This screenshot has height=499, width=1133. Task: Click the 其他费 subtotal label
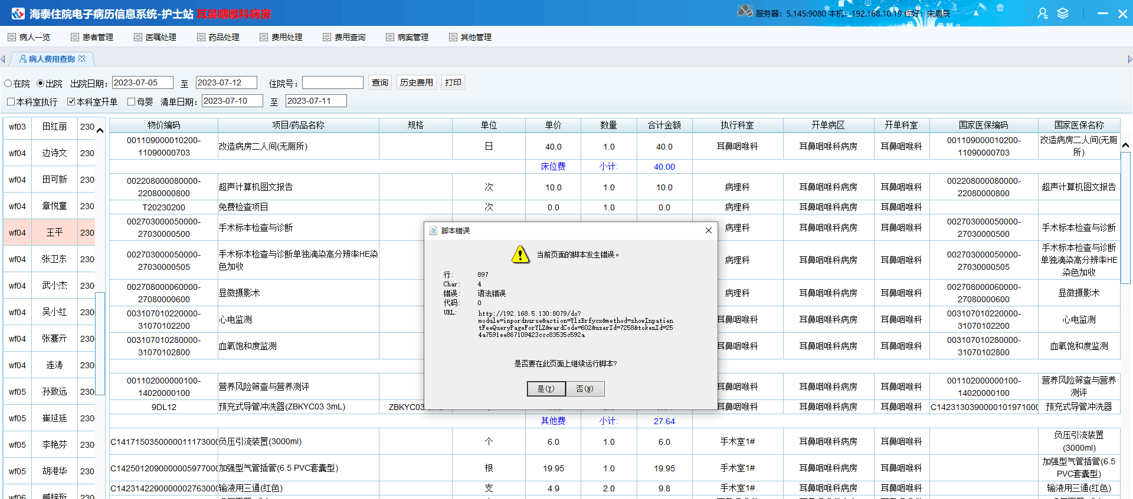(x=553, y=421)
